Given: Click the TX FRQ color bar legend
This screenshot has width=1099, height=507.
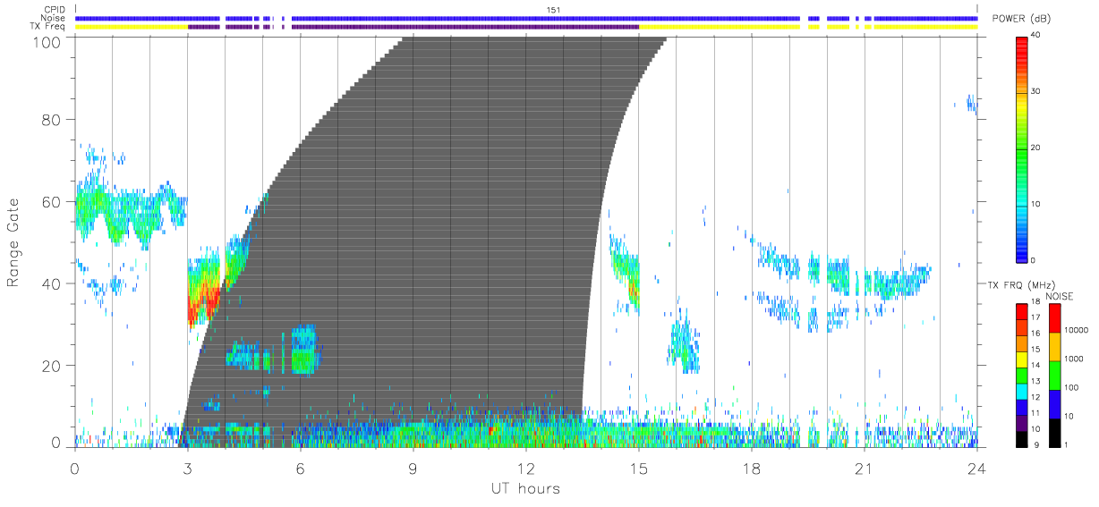Looking at the screenshot, I should (1022, 374).
